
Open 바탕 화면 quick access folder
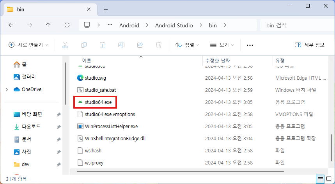(28, 114)
